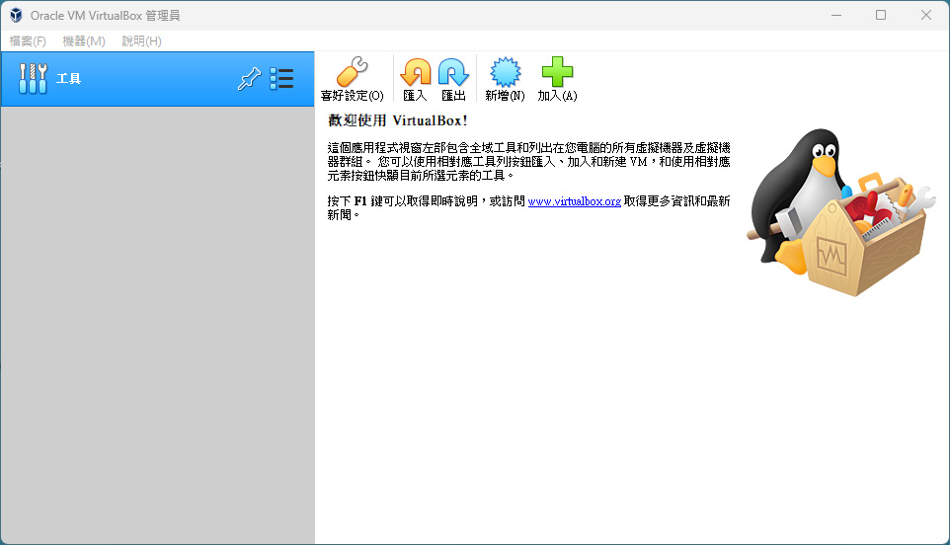Add an existing VM with 加入(A)
The height and width of the screenshot is (545, 950).
pos(557,79)
